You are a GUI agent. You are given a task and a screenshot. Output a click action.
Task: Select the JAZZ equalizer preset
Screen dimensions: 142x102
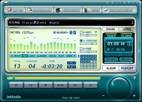pyautogui.click(x=32, y=56)
